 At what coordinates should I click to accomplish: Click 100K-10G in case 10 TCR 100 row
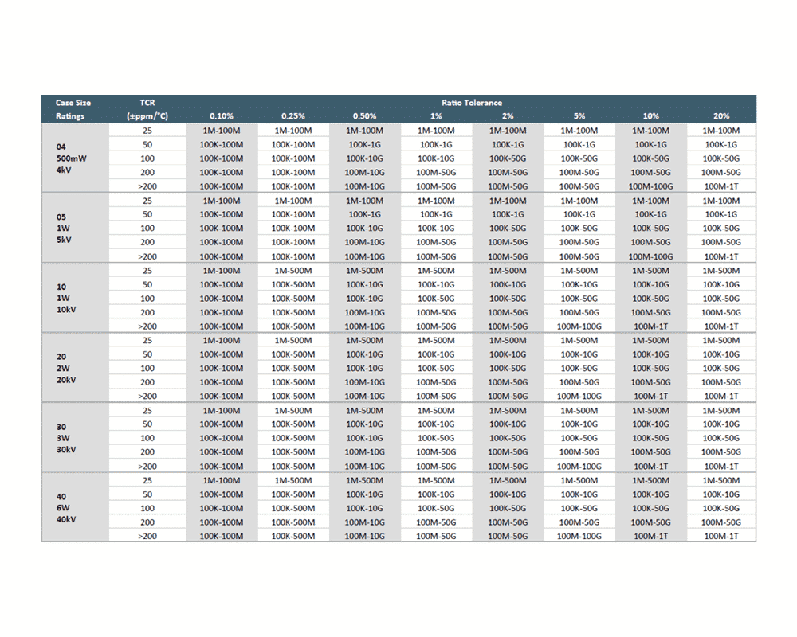coord(364,298)
